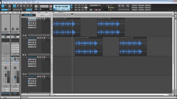Select the Select tool icon
Screen dimensions: 177x99
click(x=18, y=6)
